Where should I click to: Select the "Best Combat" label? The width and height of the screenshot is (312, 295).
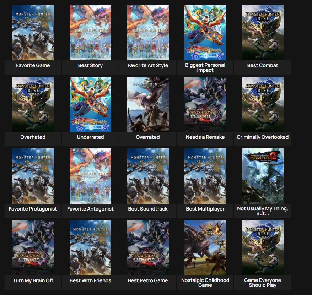263,65
